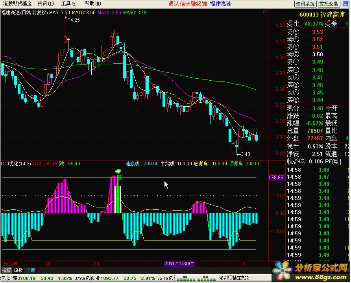The height and width of the screenshot is (283, 351).
Task: Switch to the 模板 tab
Action: click(18, 270)
